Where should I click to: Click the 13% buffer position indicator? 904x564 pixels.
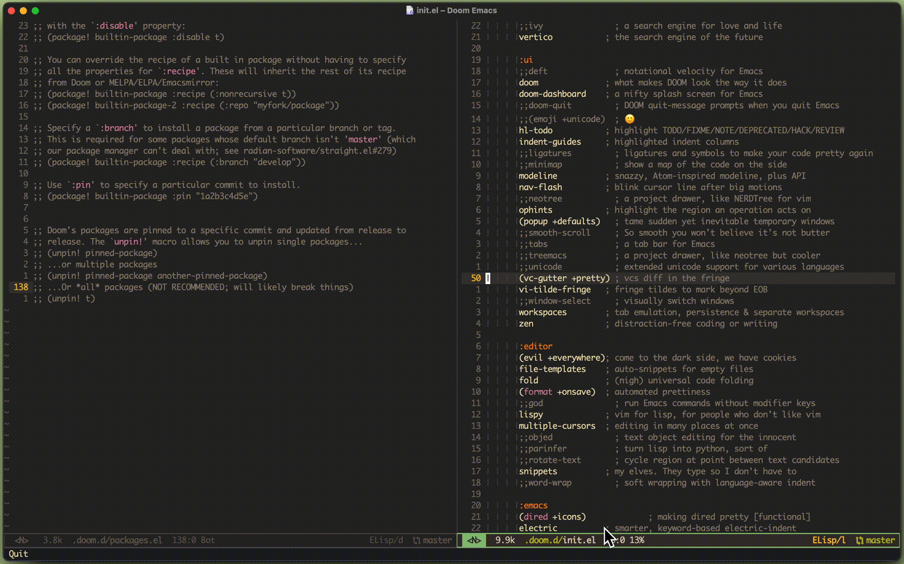point(636,540)
